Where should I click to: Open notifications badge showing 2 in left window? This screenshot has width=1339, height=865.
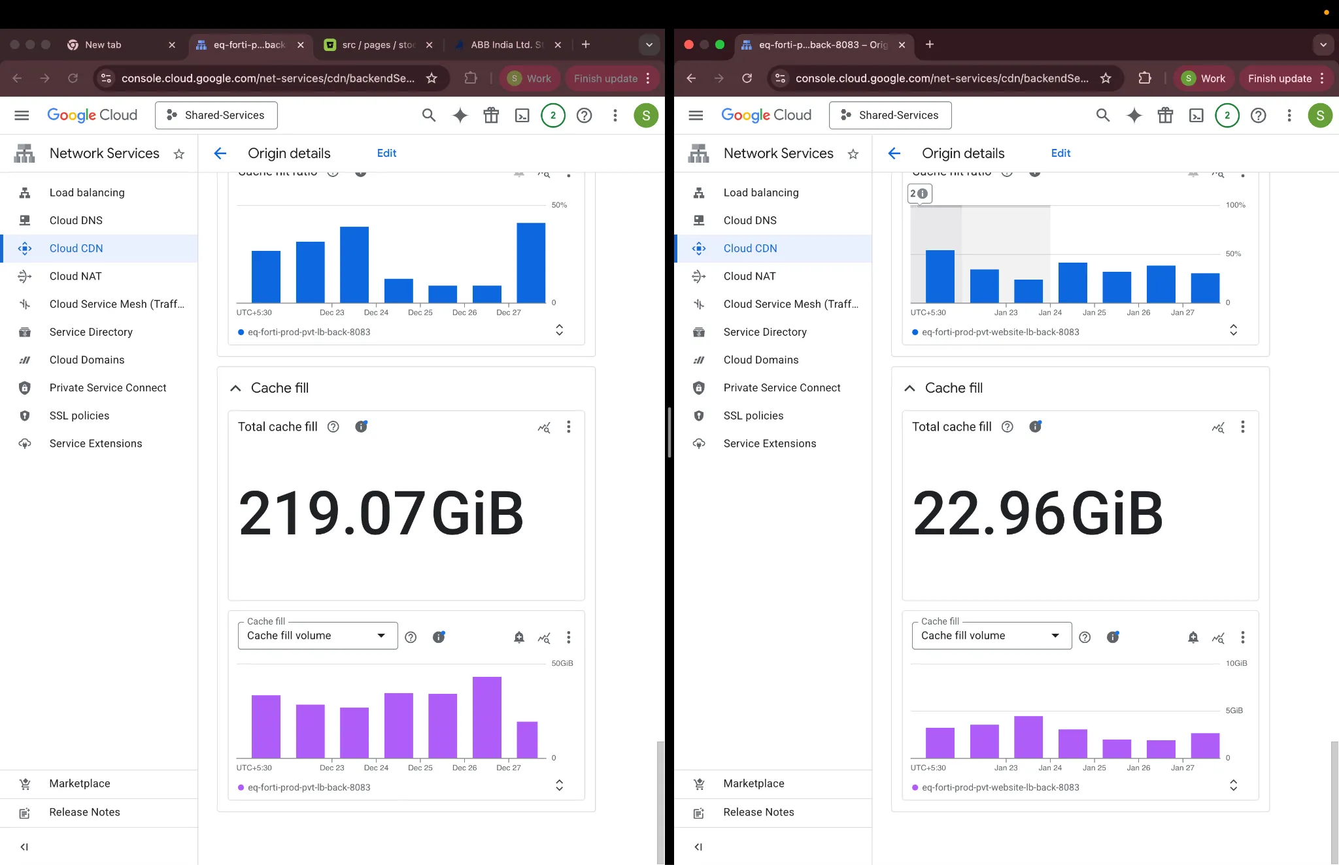[x=553, y=116]
